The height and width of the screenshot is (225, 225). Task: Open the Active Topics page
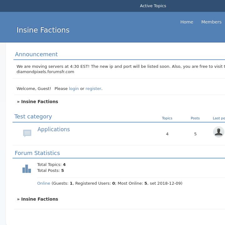153,6
